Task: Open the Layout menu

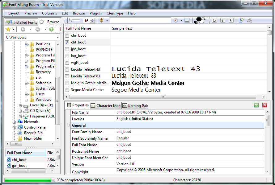Action: tap(14, 13)
